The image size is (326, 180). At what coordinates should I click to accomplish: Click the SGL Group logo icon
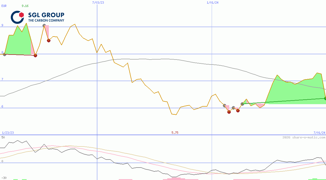17,17
